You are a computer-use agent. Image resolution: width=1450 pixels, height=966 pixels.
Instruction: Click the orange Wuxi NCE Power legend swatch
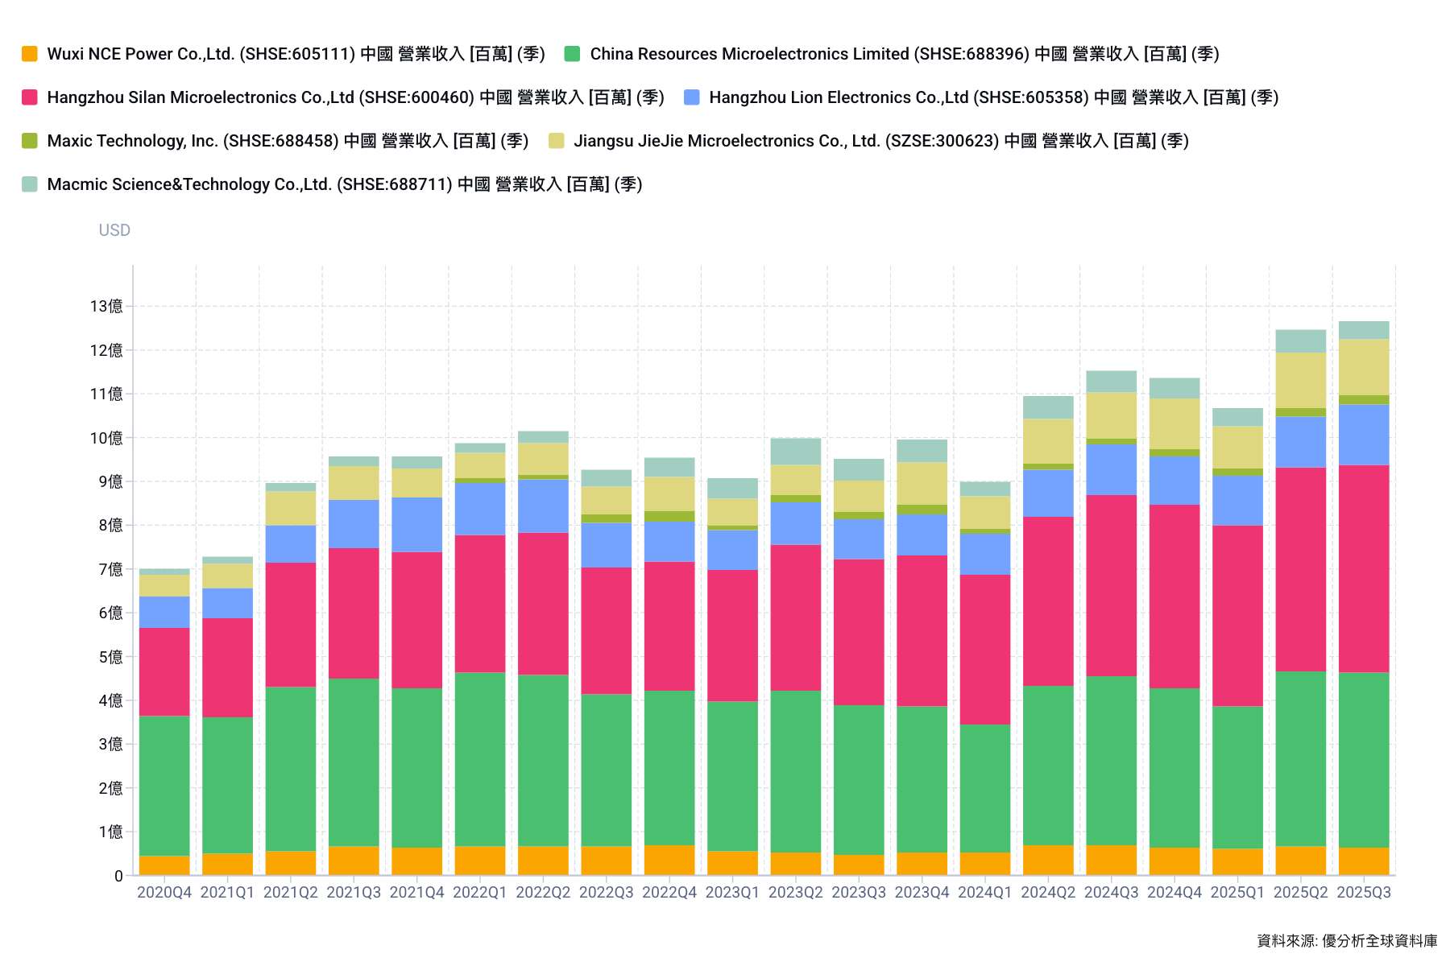pos(30,54)
